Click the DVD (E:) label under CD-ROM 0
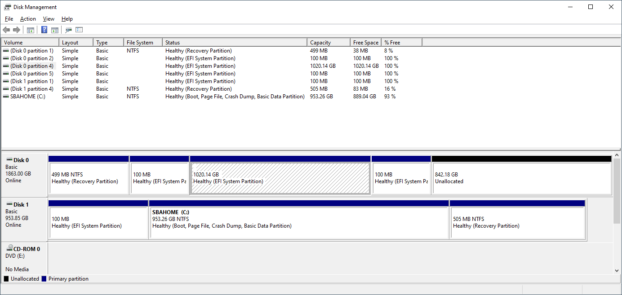622x295 pixels. [15, 256]
